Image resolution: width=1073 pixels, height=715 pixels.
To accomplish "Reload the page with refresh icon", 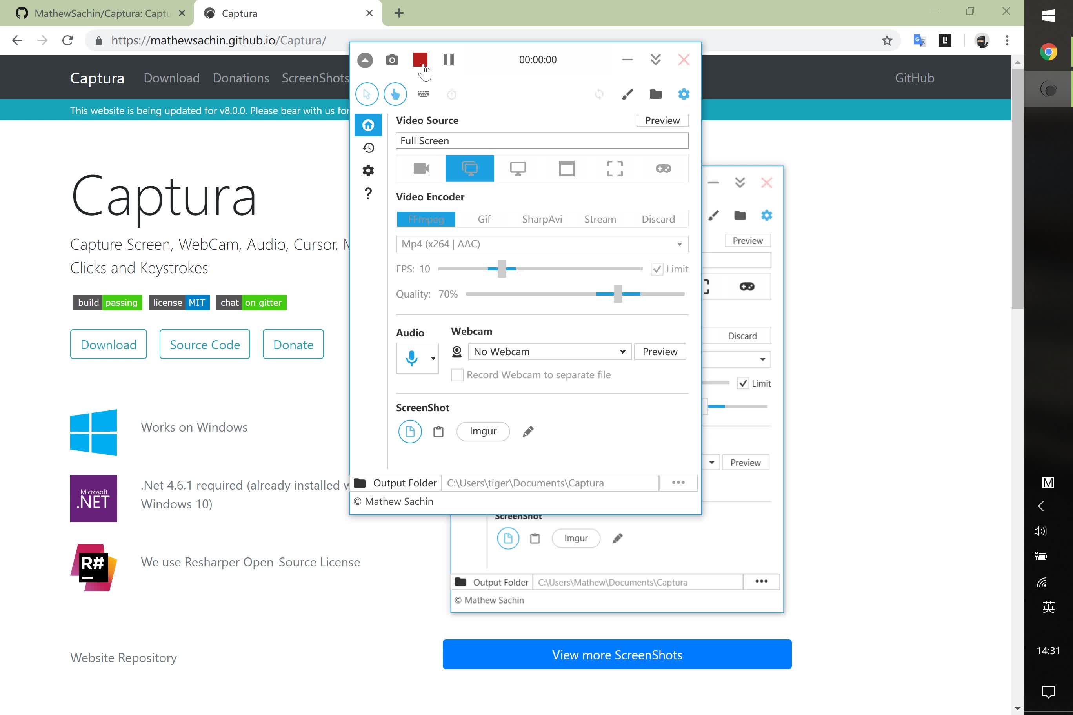I will click(67, 41).
